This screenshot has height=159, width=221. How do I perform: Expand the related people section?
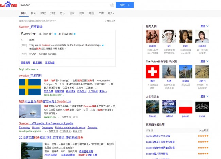point(204,26)
